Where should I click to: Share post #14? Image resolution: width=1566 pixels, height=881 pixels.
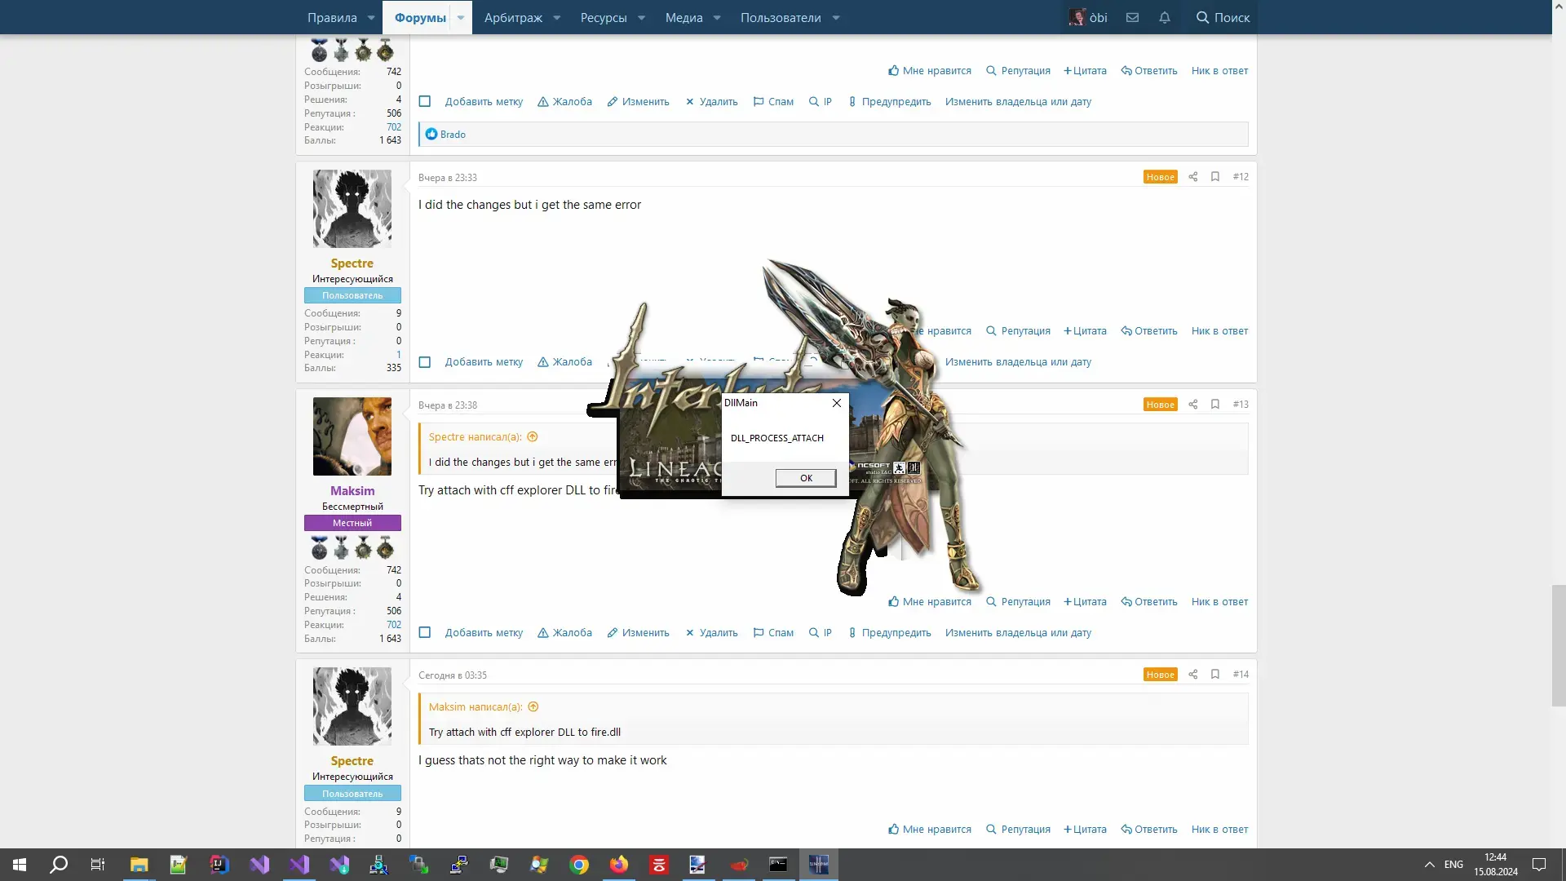(x=1193, y=675)
